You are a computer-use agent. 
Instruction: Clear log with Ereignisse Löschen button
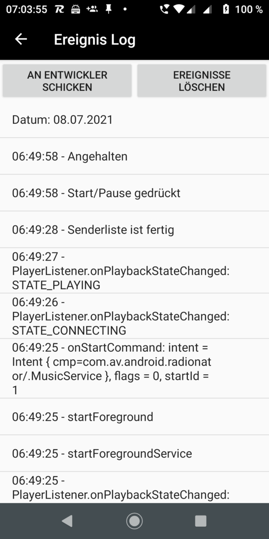tap(202, 81)
